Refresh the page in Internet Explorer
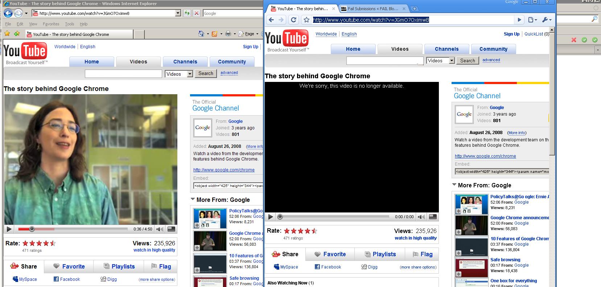Viewport: 601px width, 287px height. click(x=187, y=13)
